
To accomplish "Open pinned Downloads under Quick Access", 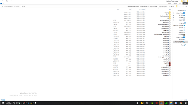I will tap(182, 15).
